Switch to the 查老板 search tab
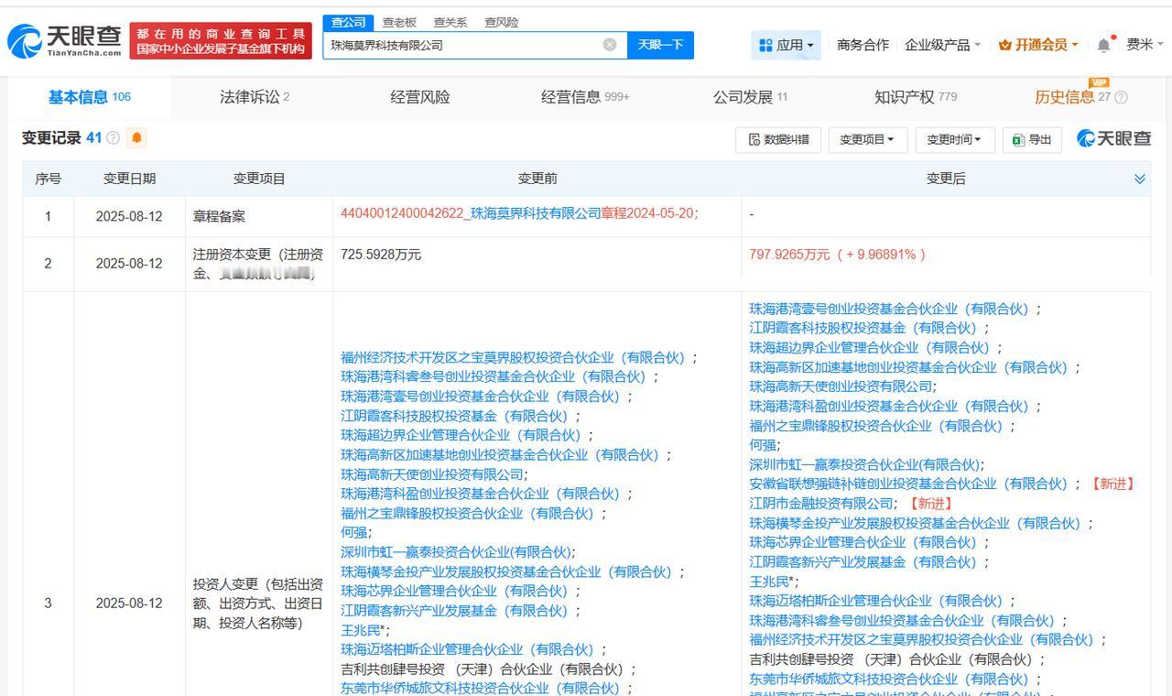This screenshot has width=1172, height=696. coord(399,22)
